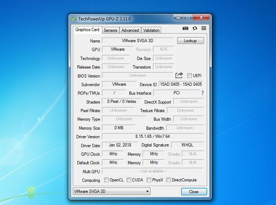Click the Bus Width Unknown field

pyautogui.click(x=189, y=119)
